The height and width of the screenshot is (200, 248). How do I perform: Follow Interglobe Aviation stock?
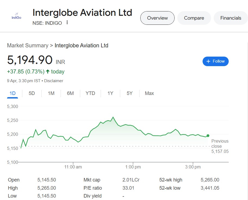pos(216,61)
